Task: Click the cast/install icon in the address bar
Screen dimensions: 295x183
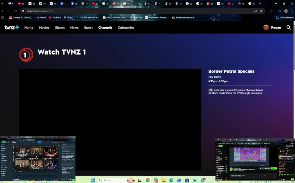Action: click(x=255, y=11)
